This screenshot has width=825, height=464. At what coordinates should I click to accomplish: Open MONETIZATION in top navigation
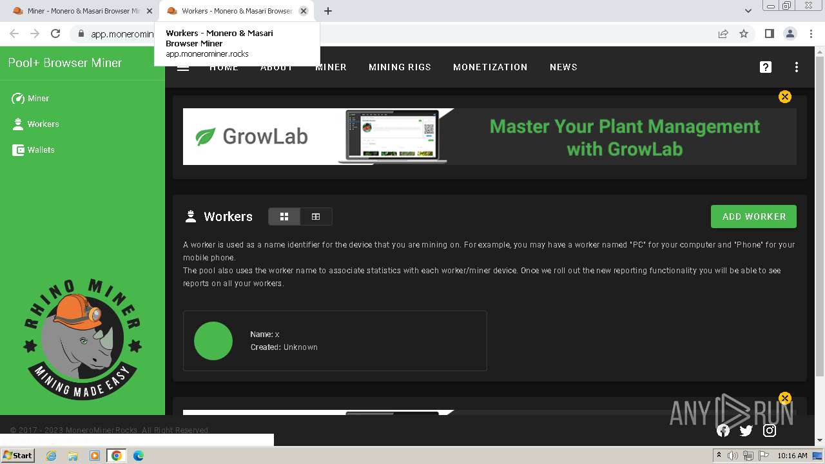pyautogui.click(x=490, y=67)
